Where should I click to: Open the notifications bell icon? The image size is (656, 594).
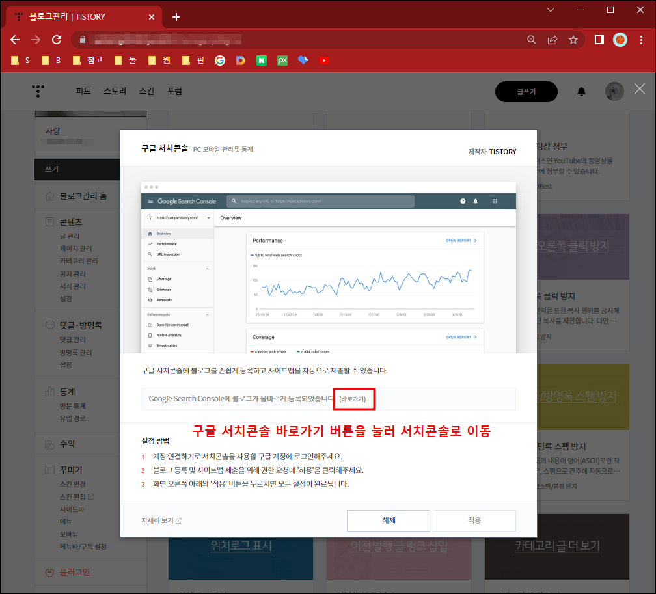pyautogui.click(x=582, y=91)
